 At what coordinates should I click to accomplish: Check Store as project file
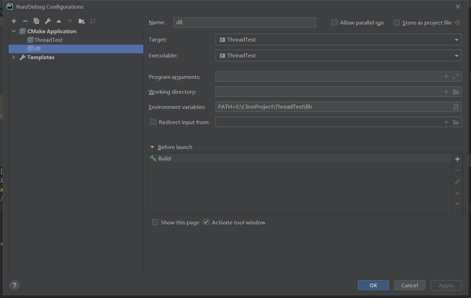pyautogui.click(x=397, y=23)
